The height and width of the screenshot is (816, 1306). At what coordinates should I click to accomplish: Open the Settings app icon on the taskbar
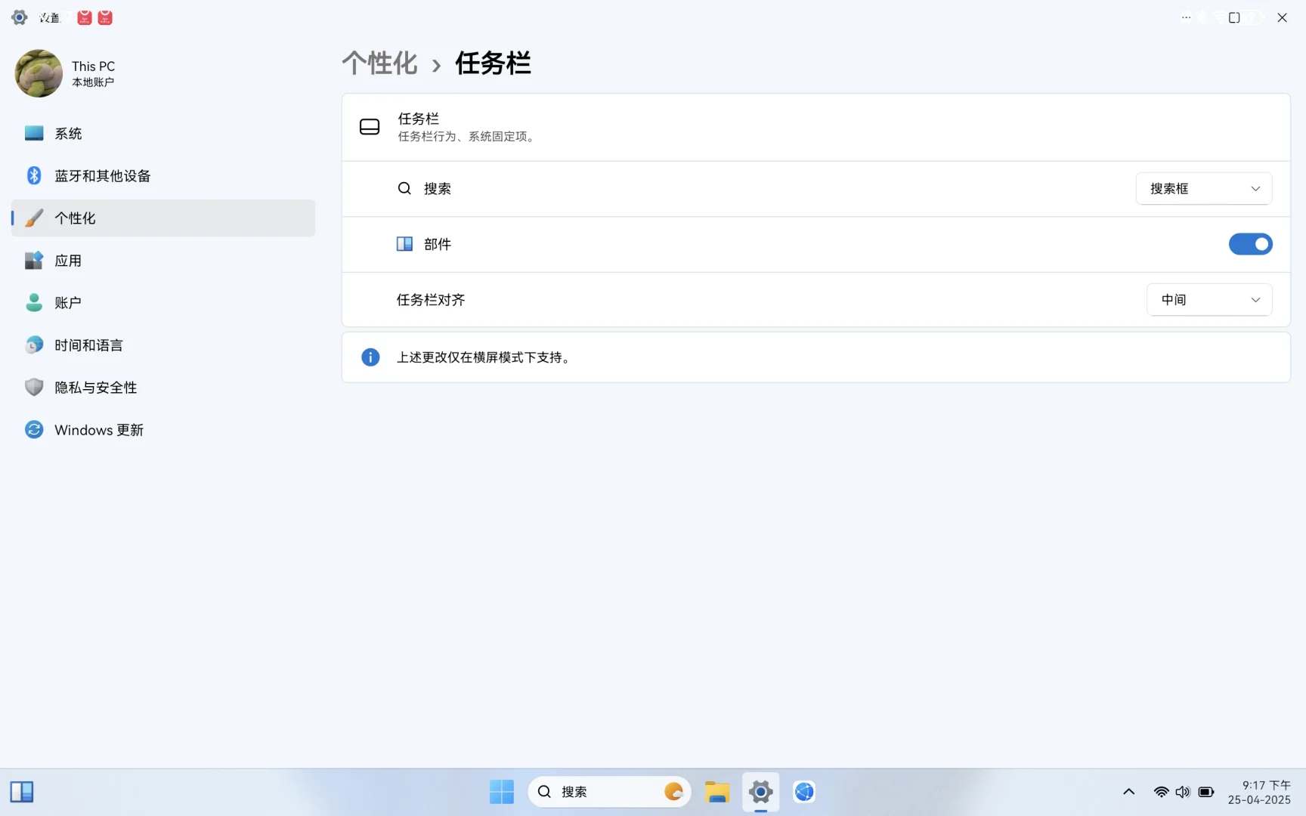coord(760,792)
